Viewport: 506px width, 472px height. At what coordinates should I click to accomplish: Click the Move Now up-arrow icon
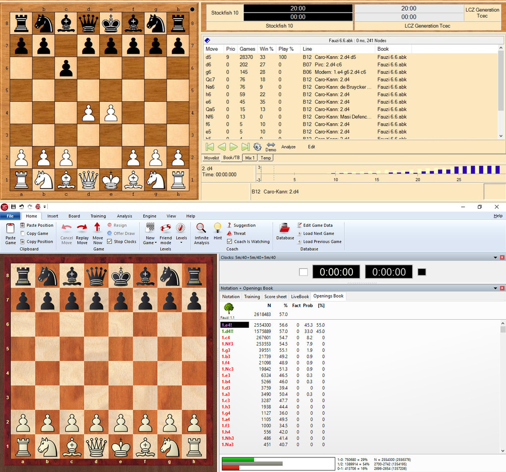click(x=97, y=228)
